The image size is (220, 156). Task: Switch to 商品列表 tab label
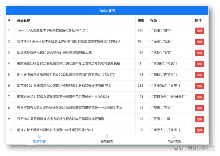tap(39, 142)
